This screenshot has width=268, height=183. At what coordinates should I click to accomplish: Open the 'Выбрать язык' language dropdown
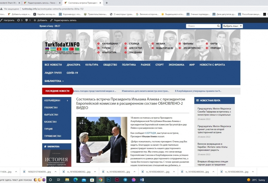coord(233,26)
